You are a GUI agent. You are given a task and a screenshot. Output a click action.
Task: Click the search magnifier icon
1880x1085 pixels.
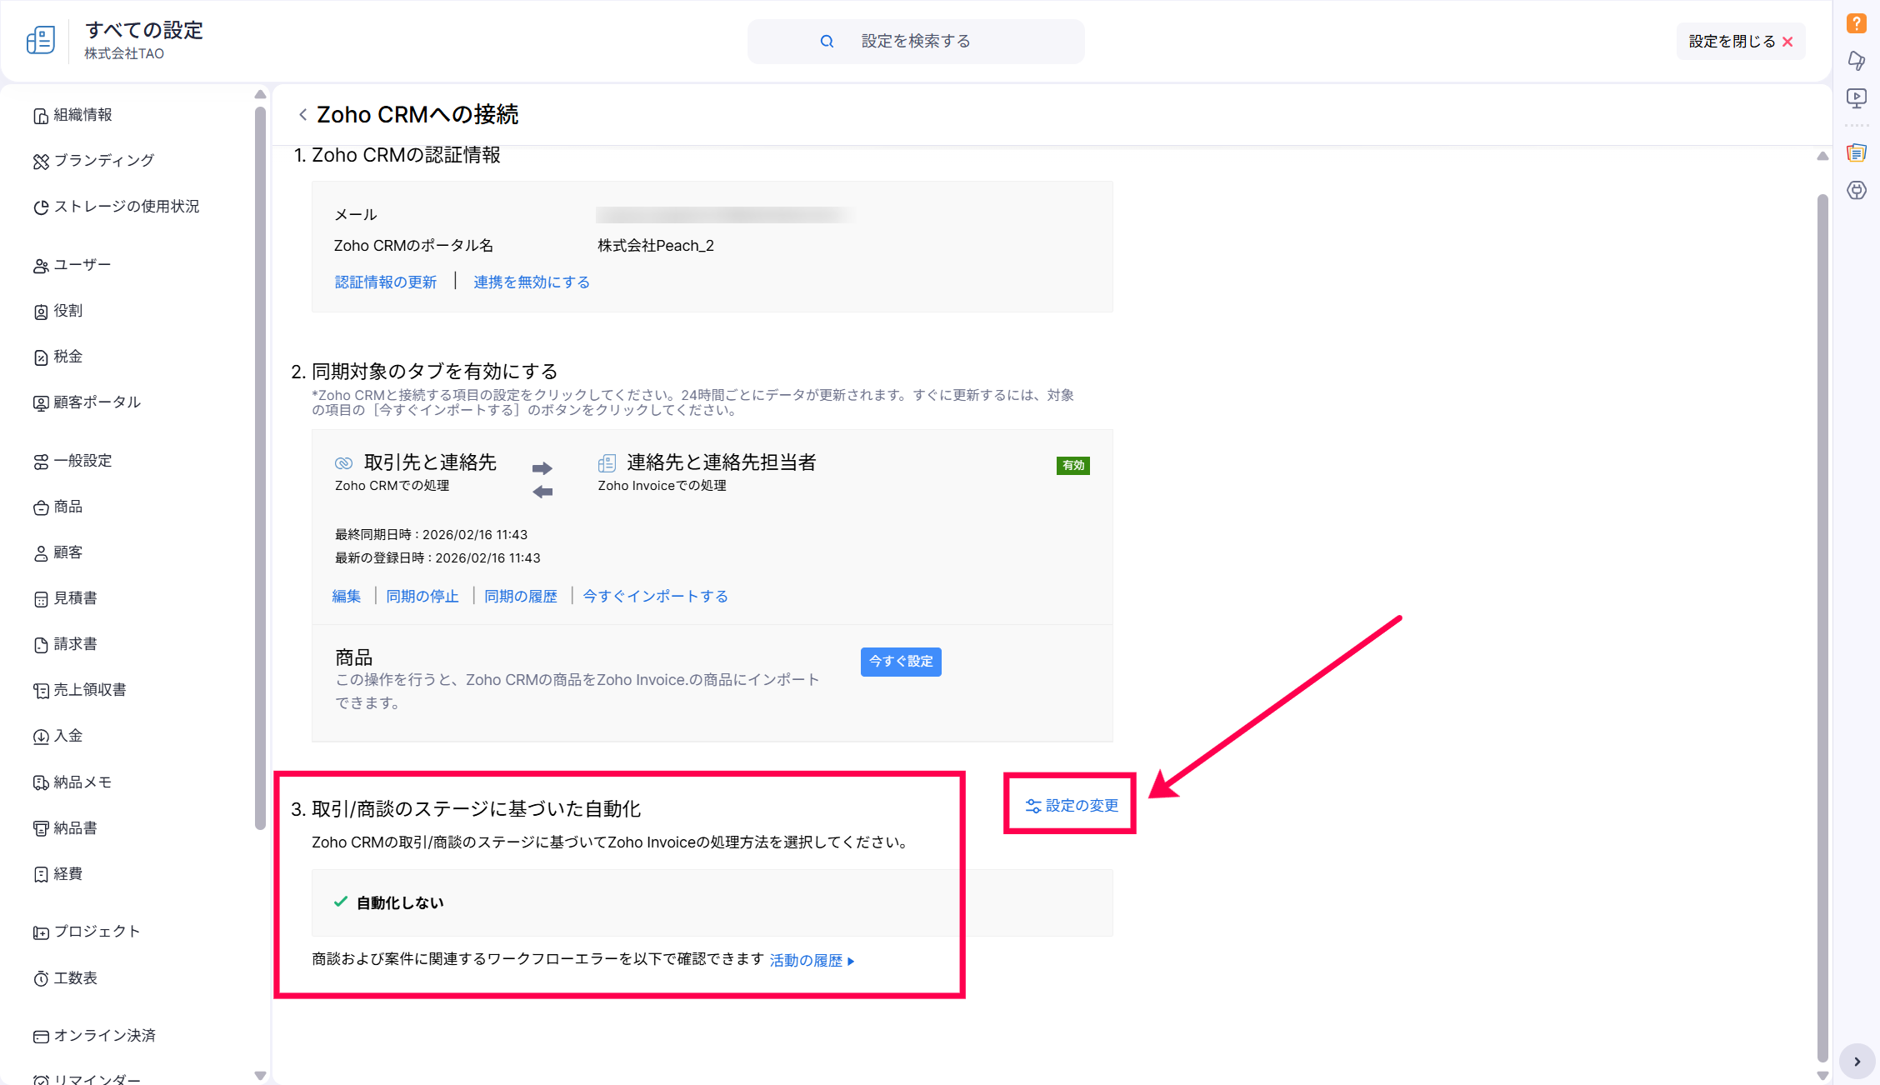(x=827, y=41)
